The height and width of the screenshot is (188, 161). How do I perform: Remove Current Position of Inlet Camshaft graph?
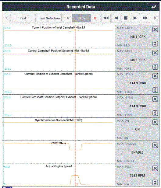coord(155,30)
